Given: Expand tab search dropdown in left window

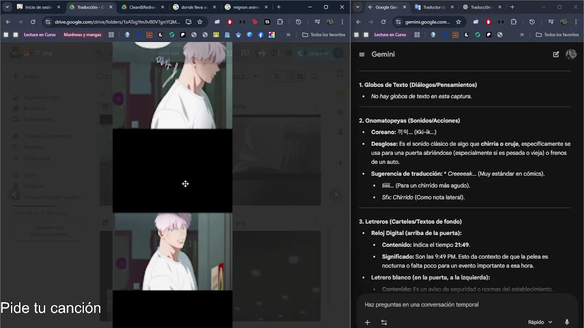Looking at the screenshot, I should [7, 7].
